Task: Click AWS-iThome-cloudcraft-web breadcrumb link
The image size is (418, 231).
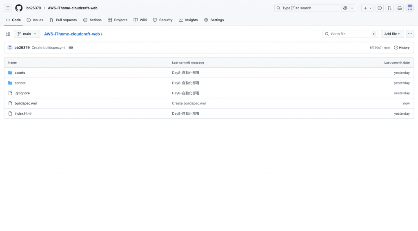Action: pos(72,34)
